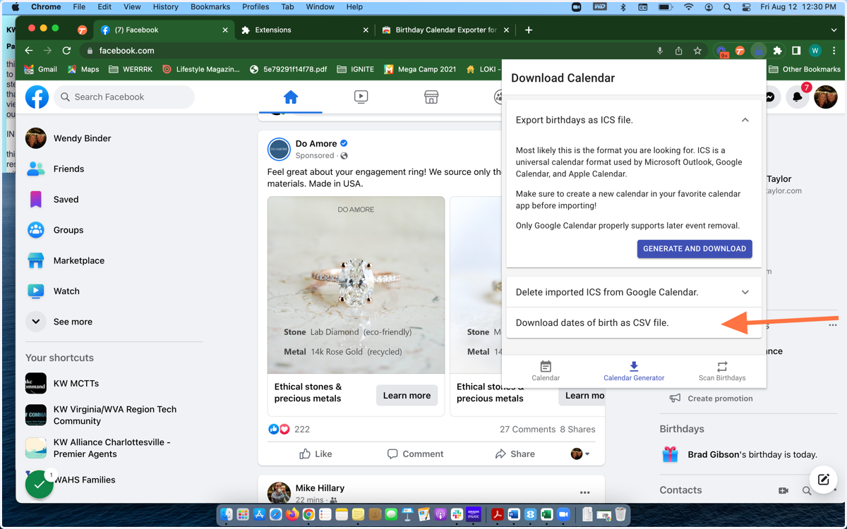
Task: Switch to the Scan Birthdays tab
Action: (x=722, y=371)
